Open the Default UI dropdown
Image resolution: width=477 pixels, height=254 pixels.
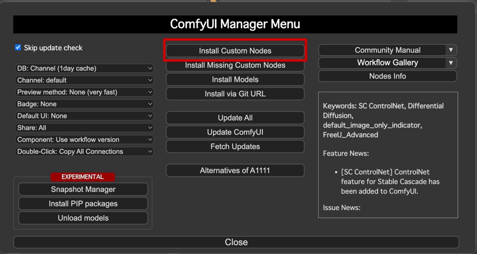(84, 116)
